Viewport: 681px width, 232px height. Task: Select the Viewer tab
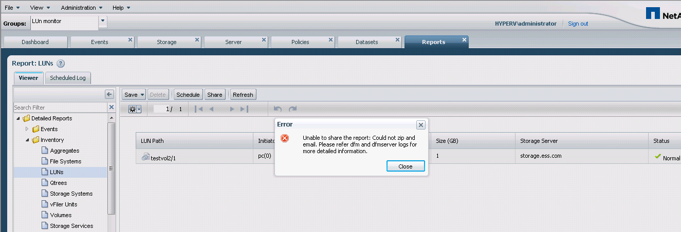pos(28,78)
